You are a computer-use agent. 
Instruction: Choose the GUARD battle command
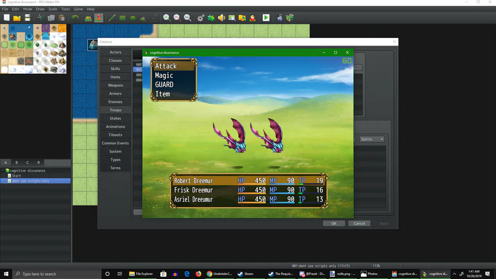(174, 84)
